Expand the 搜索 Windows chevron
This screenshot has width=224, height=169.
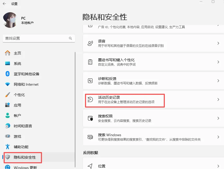218,137
